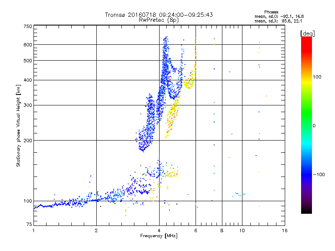This screenshot has height=251, width=335.
Task: Click the 'Frequency [MHz]' axis title
Action: coord(159,236)
